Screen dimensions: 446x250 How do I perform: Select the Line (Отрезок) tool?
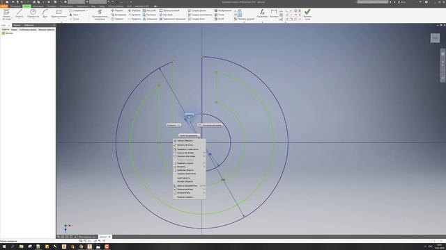point(19,14)
